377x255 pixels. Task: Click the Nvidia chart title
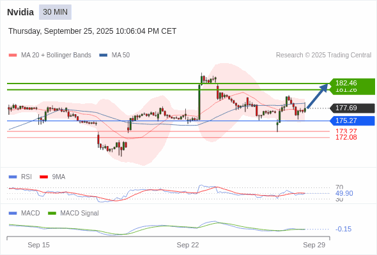click(x=20, y=12)
